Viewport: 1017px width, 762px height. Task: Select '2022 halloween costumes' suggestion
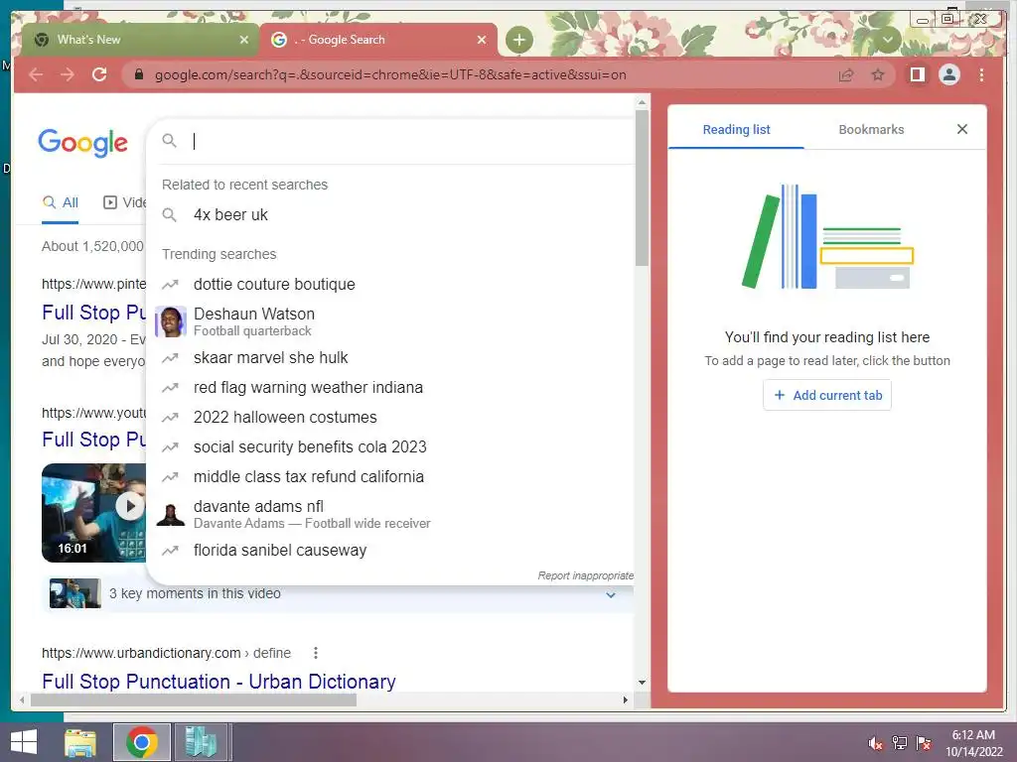(x=389, y=418)
